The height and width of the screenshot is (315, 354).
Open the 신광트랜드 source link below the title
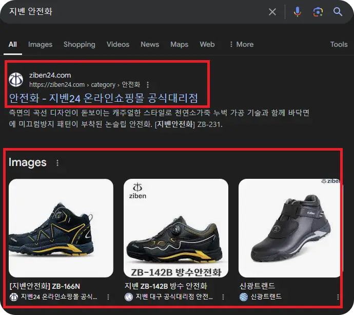coord(266,297)
